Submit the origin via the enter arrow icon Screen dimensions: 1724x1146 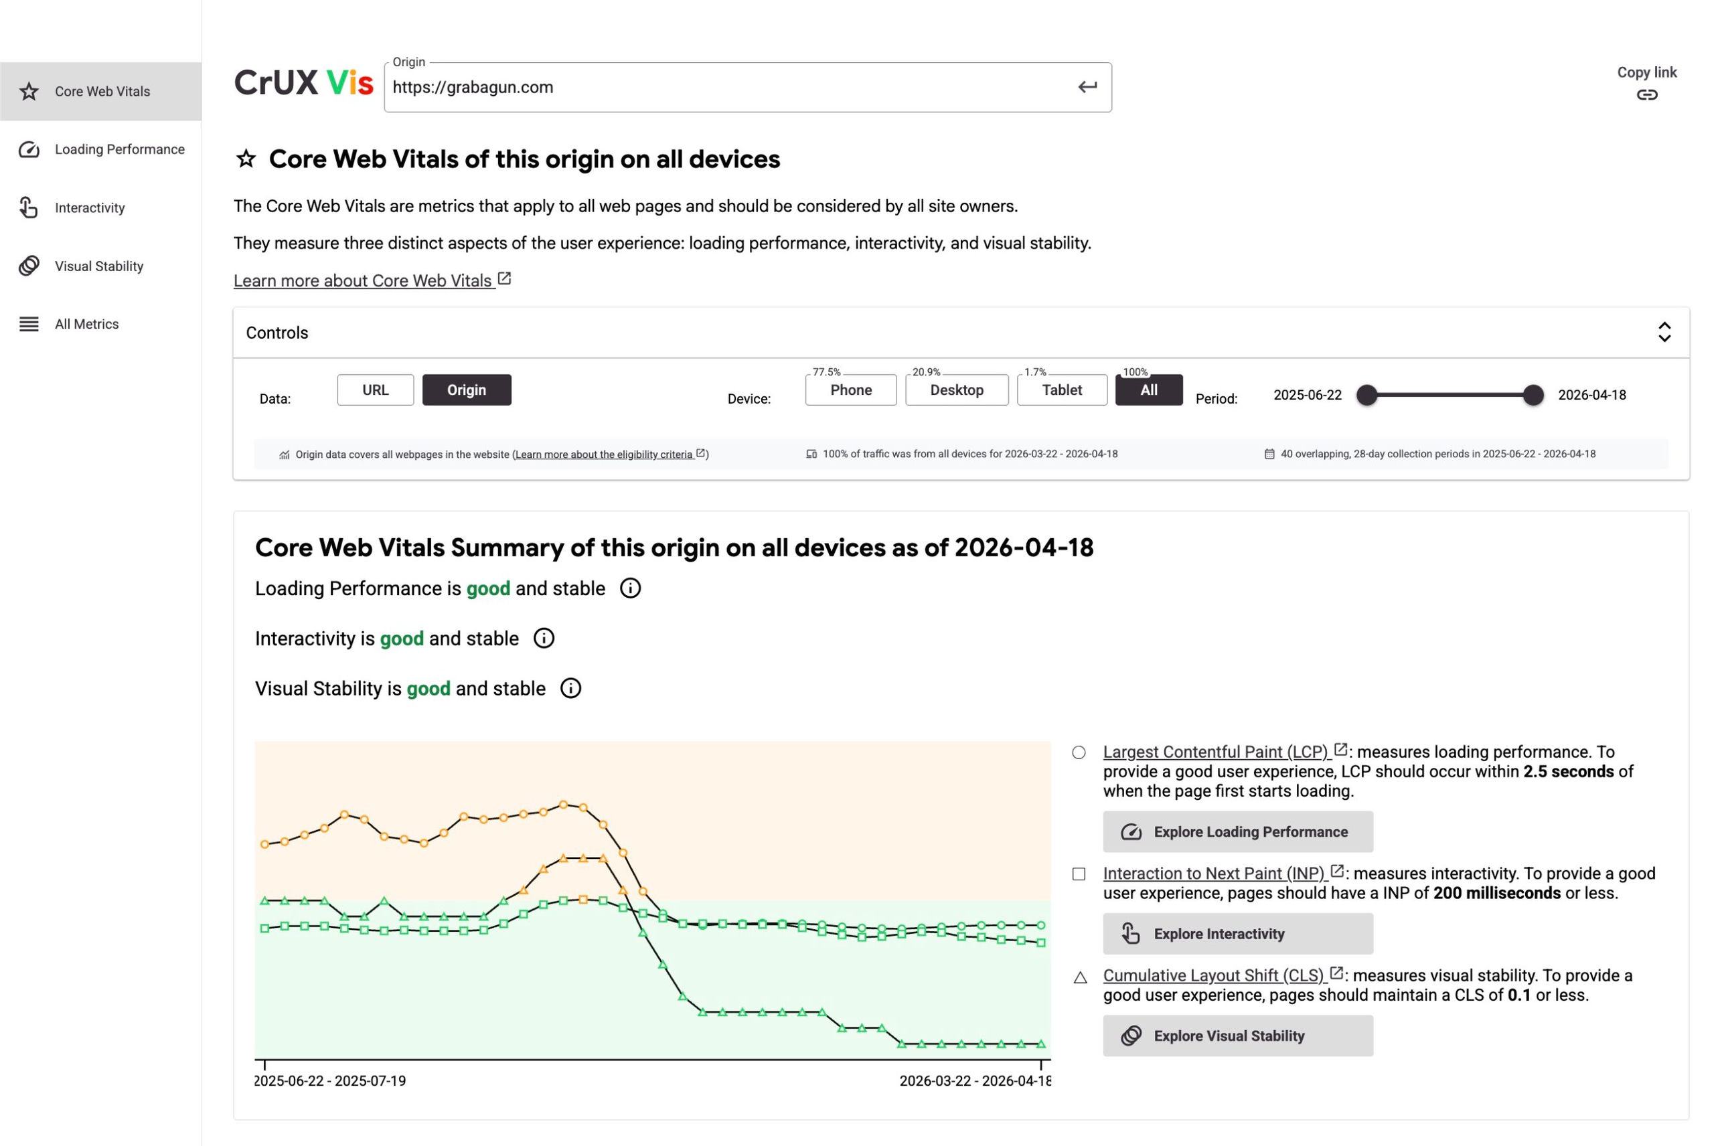(x=1087, y=87)
